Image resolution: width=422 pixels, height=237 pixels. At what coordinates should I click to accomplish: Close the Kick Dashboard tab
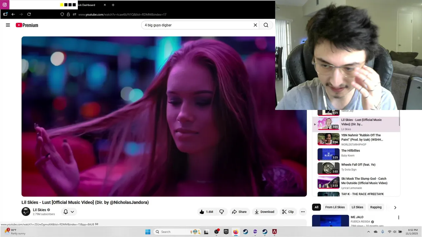[105, 5]
